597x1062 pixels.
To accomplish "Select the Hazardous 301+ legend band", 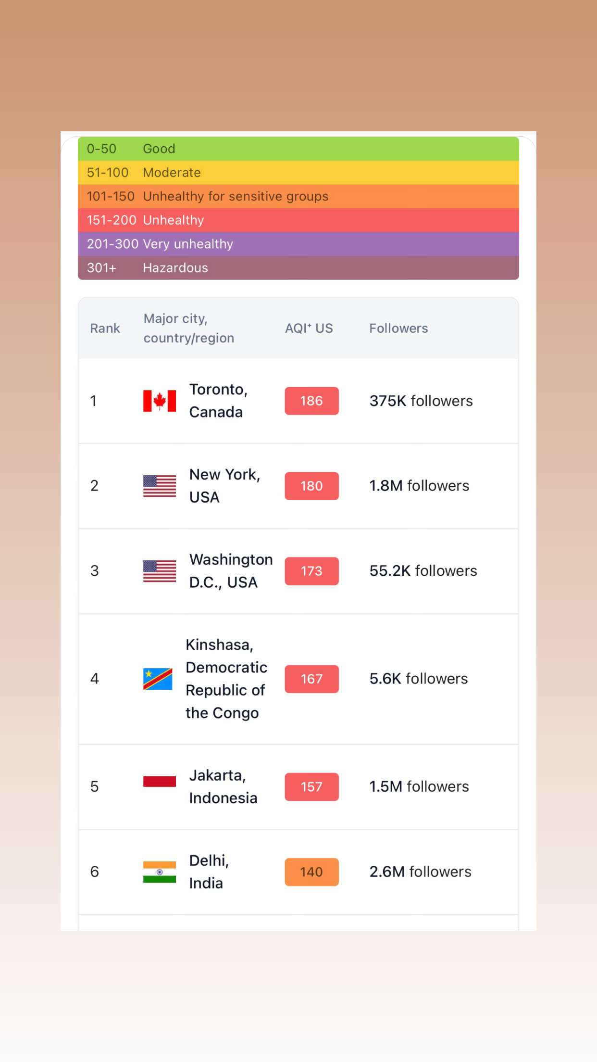I will pyautogui.click(x=298, y=267).
